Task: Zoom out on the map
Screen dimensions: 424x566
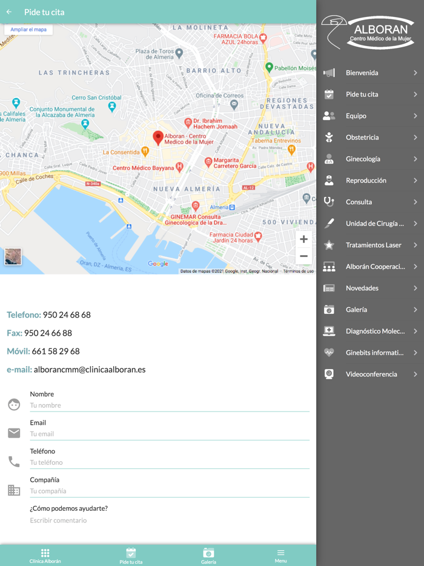Action: [x=304, y=256]
